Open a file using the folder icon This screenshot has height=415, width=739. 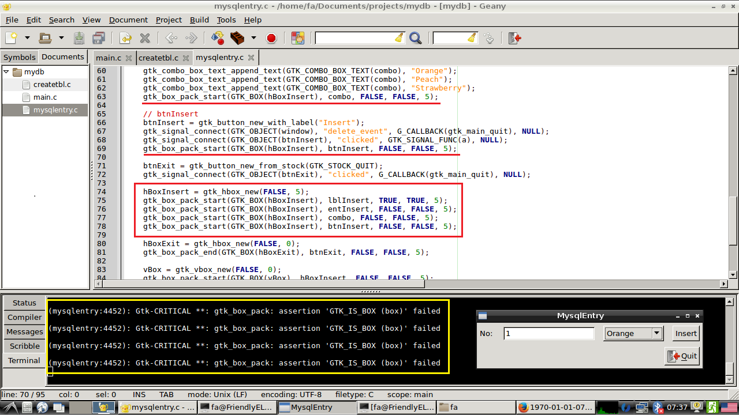point(45,38)
